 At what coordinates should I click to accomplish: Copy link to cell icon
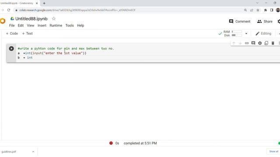[247, 43]
